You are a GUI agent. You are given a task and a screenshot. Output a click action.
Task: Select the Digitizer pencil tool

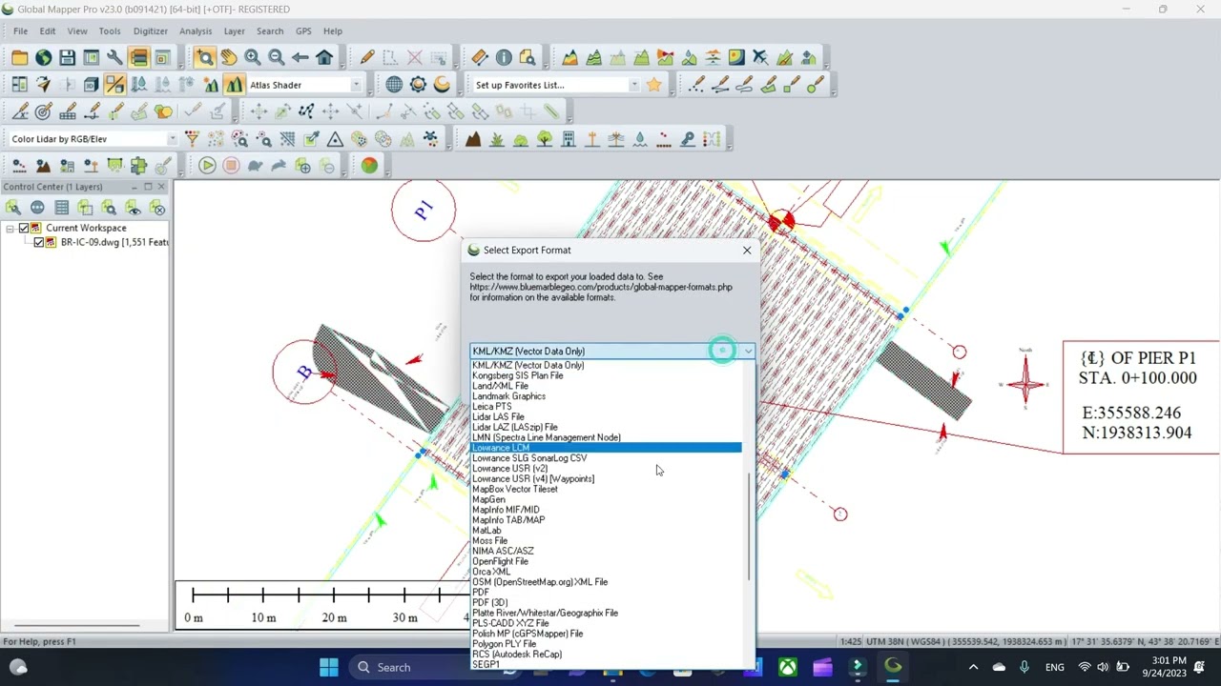pyautogui.click(x=367, y=58)
